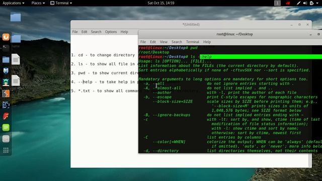
Task: Open the File menu of the Untitled editor
Action: (x=75, y=32)
